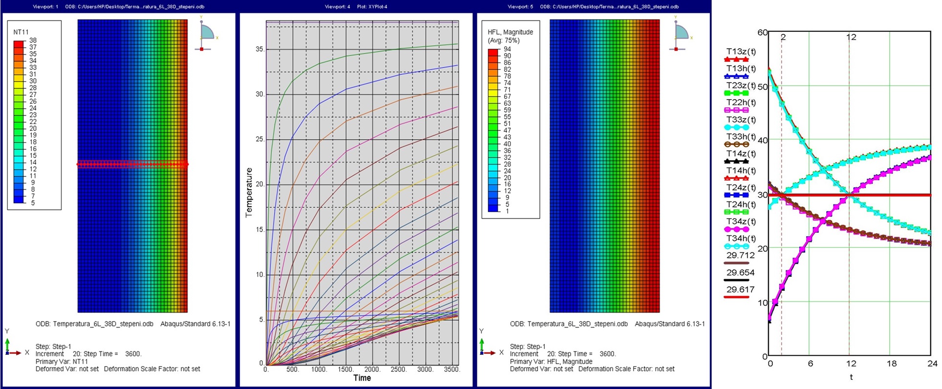Activate the Viewport: 5 title bar

coord(593,7)
